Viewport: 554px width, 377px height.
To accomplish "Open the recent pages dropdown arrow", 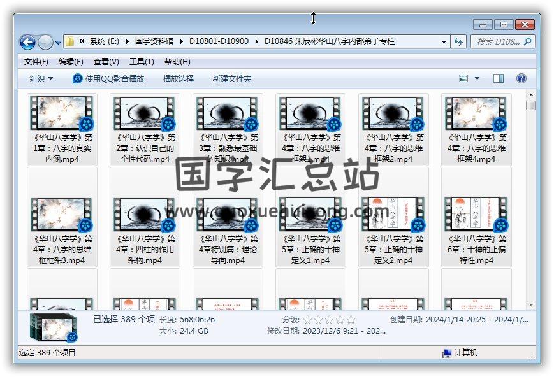I will tap(59, 43).
